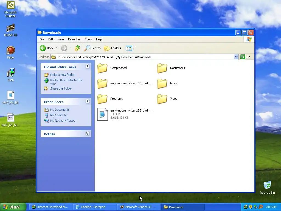This screenshot has width=281, height=211.
Task: Select the Music folder icon
Action: (162, 84)
